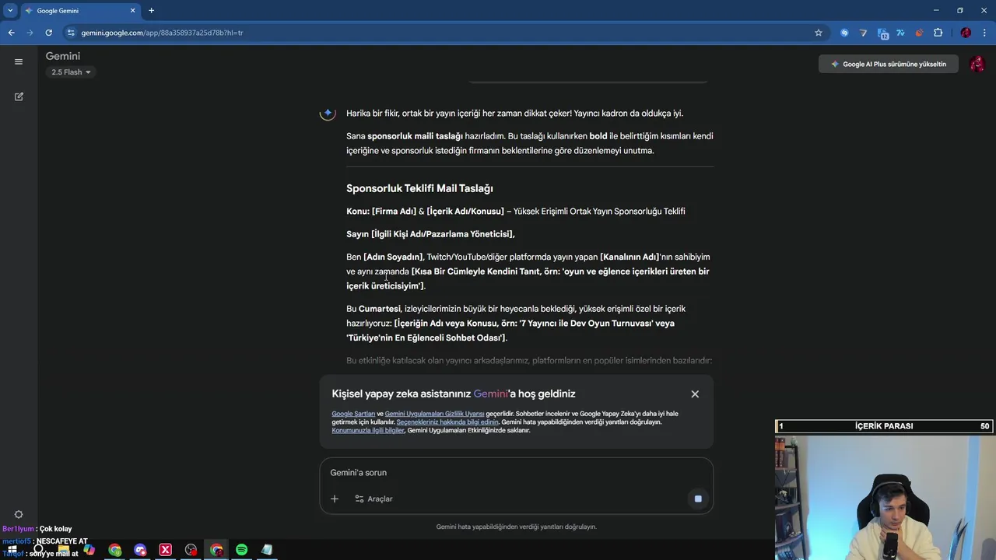996x560 pixels.
Task: Click the Gemini sparkle response icon
Action: pos(328,114)
